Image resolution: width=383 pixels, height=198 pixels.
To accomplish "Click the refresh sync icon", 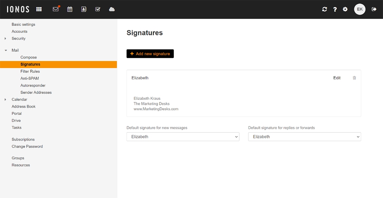I will click(x=324, y=9).
